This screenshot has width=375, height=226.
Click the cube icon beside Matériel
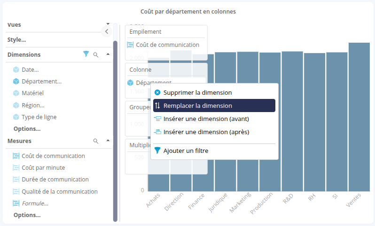(x=16, y=93)
